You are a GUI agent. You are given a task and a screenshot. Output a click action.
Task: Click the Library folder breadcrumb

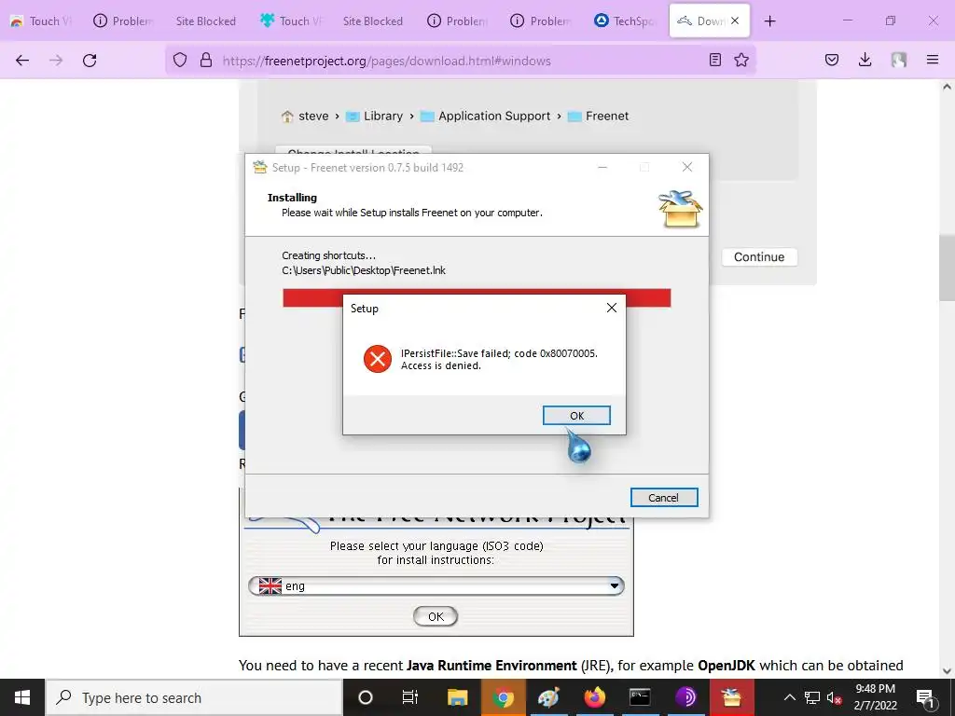[x=375, y=116]
